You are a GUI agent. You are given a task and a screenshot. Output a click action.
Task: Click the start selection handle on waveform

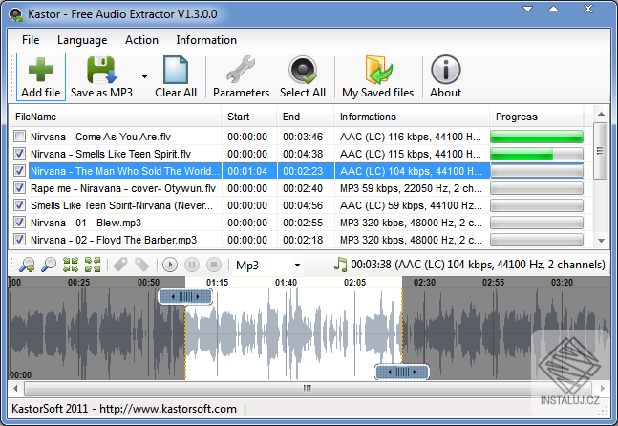(x=185, y=296)
